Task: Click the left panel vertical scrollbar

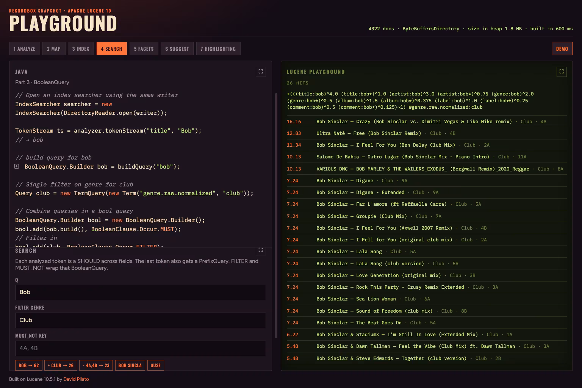Action: pos(276,215)
